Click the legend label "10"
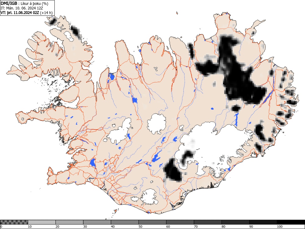The height and width of the screenshot is (229, 305). tap(30, 227)
